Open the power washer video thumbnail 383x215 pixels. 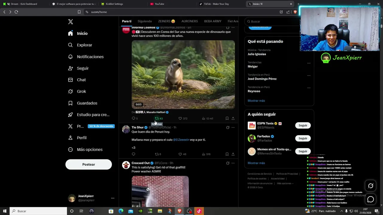[160, 191]
